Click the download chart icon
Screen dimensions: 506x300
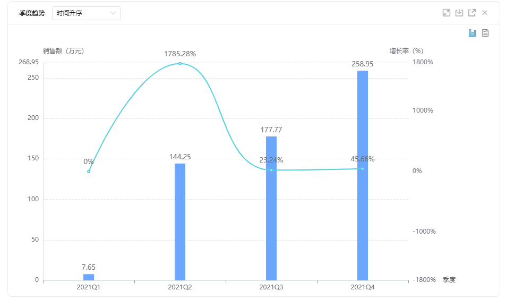pyautogui.click(x=459, y=13)
